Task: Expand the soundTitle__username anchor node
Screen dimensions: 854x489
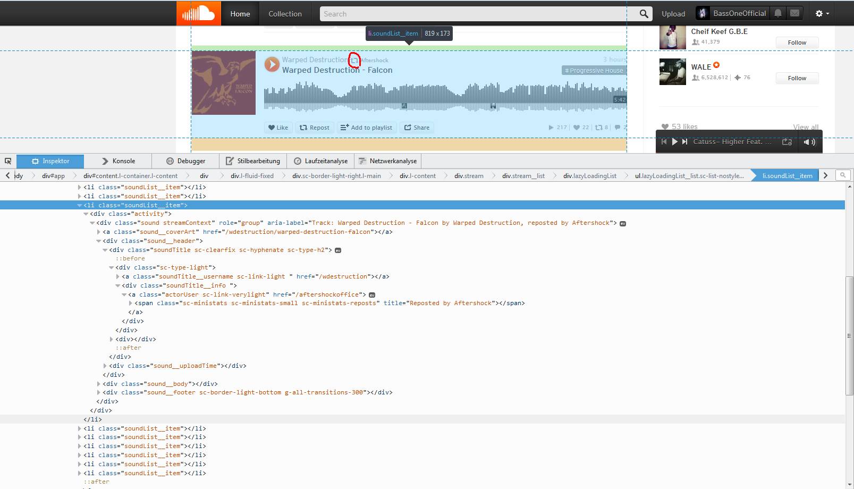Action: pyautogui.click(x=118, y=276)
